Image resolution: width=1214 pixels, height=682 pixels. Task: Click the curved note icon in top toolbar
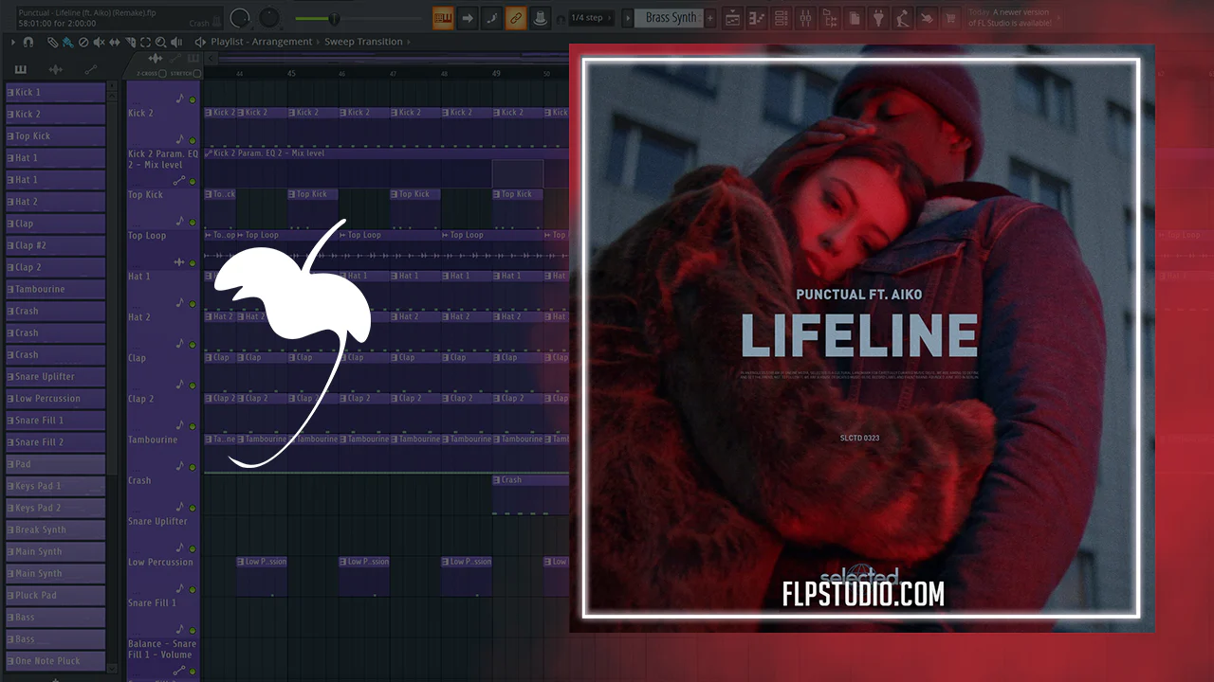pyautogui.click(x=492, y=17)
